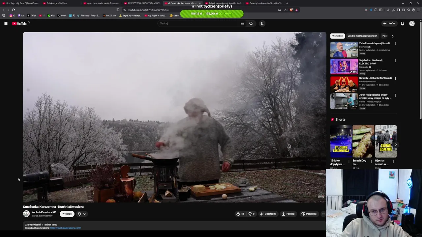The image size is (422, 237).
Task: Go to the YouTube home logo
Action: 20,23
